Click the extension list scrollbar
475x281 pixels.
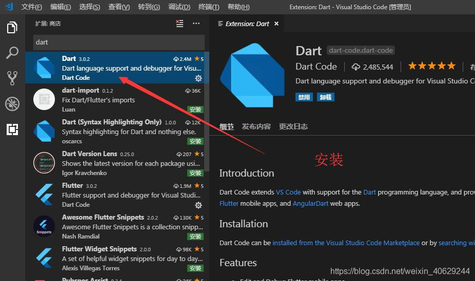coord(207,112)
